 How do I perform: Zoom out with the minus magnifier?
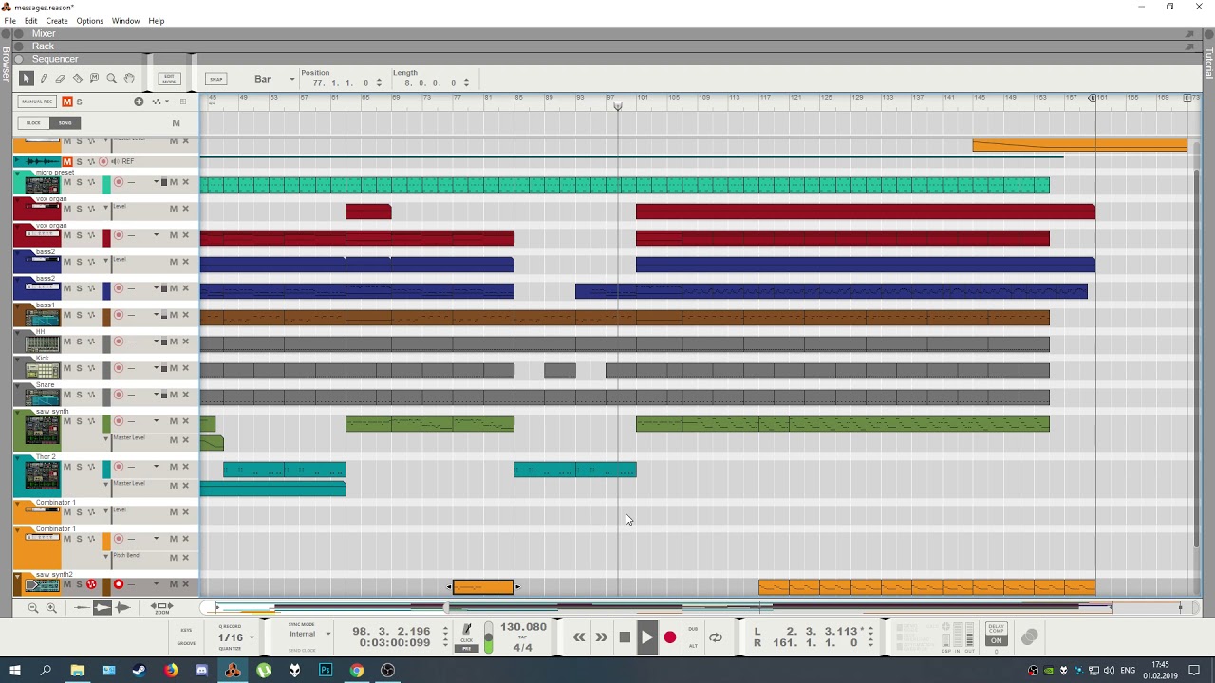[x=32, y=608]
